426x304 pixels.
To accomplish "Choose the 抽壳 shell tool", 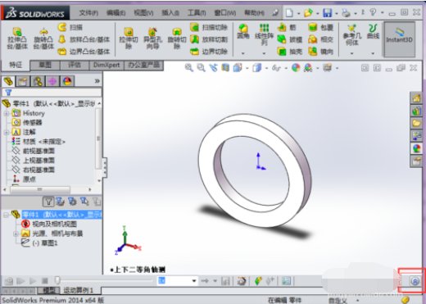I will pos(289,52).
